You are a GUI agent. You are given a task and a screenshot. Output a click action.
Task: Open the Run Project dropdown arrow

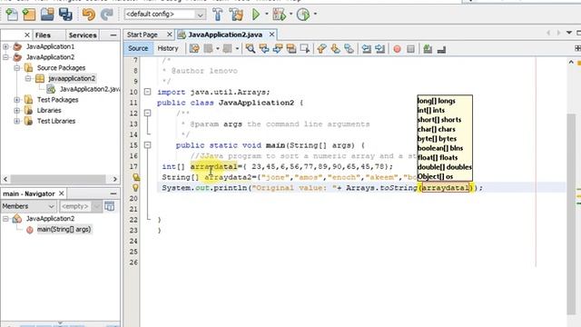(266, 15)
